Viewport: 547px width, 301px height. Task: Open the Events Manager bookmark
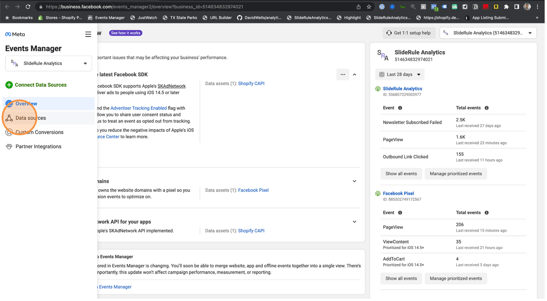(106, 18)
